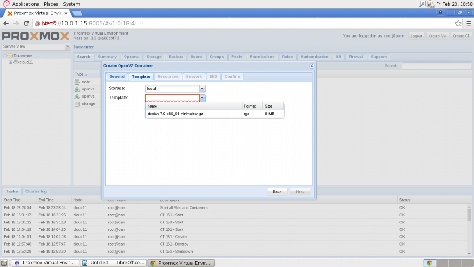Click the storage type icon in list
The image size is (474, 267).
click(77, 104)
